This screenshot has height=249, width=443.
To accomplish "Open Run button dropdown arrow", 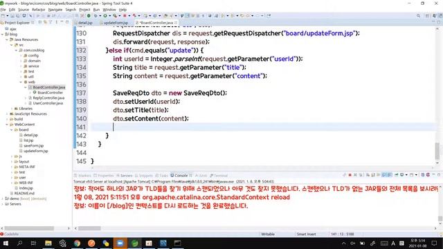I will click(109, 16).
